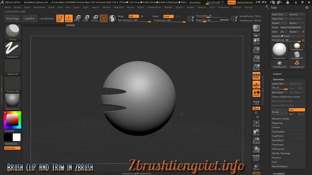This screenshot has height=175, width=312.
Task: Open the Brush menu
Action: point(18,7)
